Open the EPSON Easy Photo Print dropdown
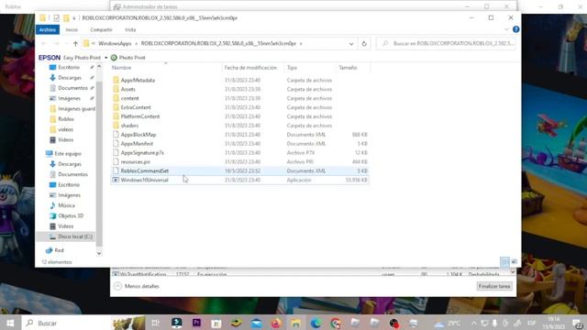Screen dimensions: 587x330 pyautogui.click(x=106, y=58)
